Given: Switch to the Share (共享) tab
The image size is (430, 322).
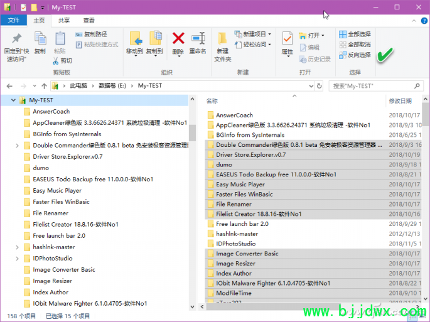Looking at the screenshot, I should click(x=63, y=21).
